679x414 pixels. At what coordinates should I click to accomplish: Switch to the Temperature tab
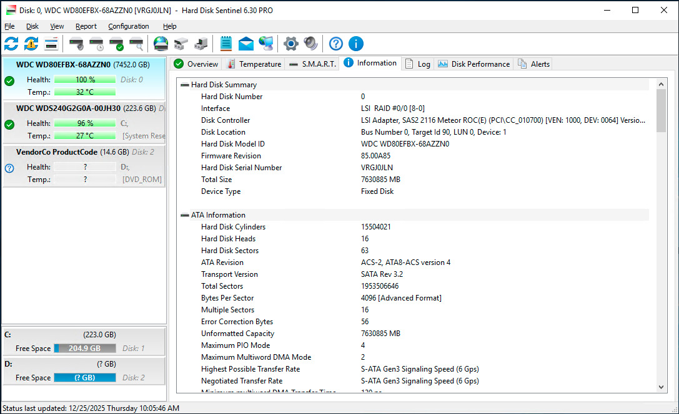click(x=254, y=64)
